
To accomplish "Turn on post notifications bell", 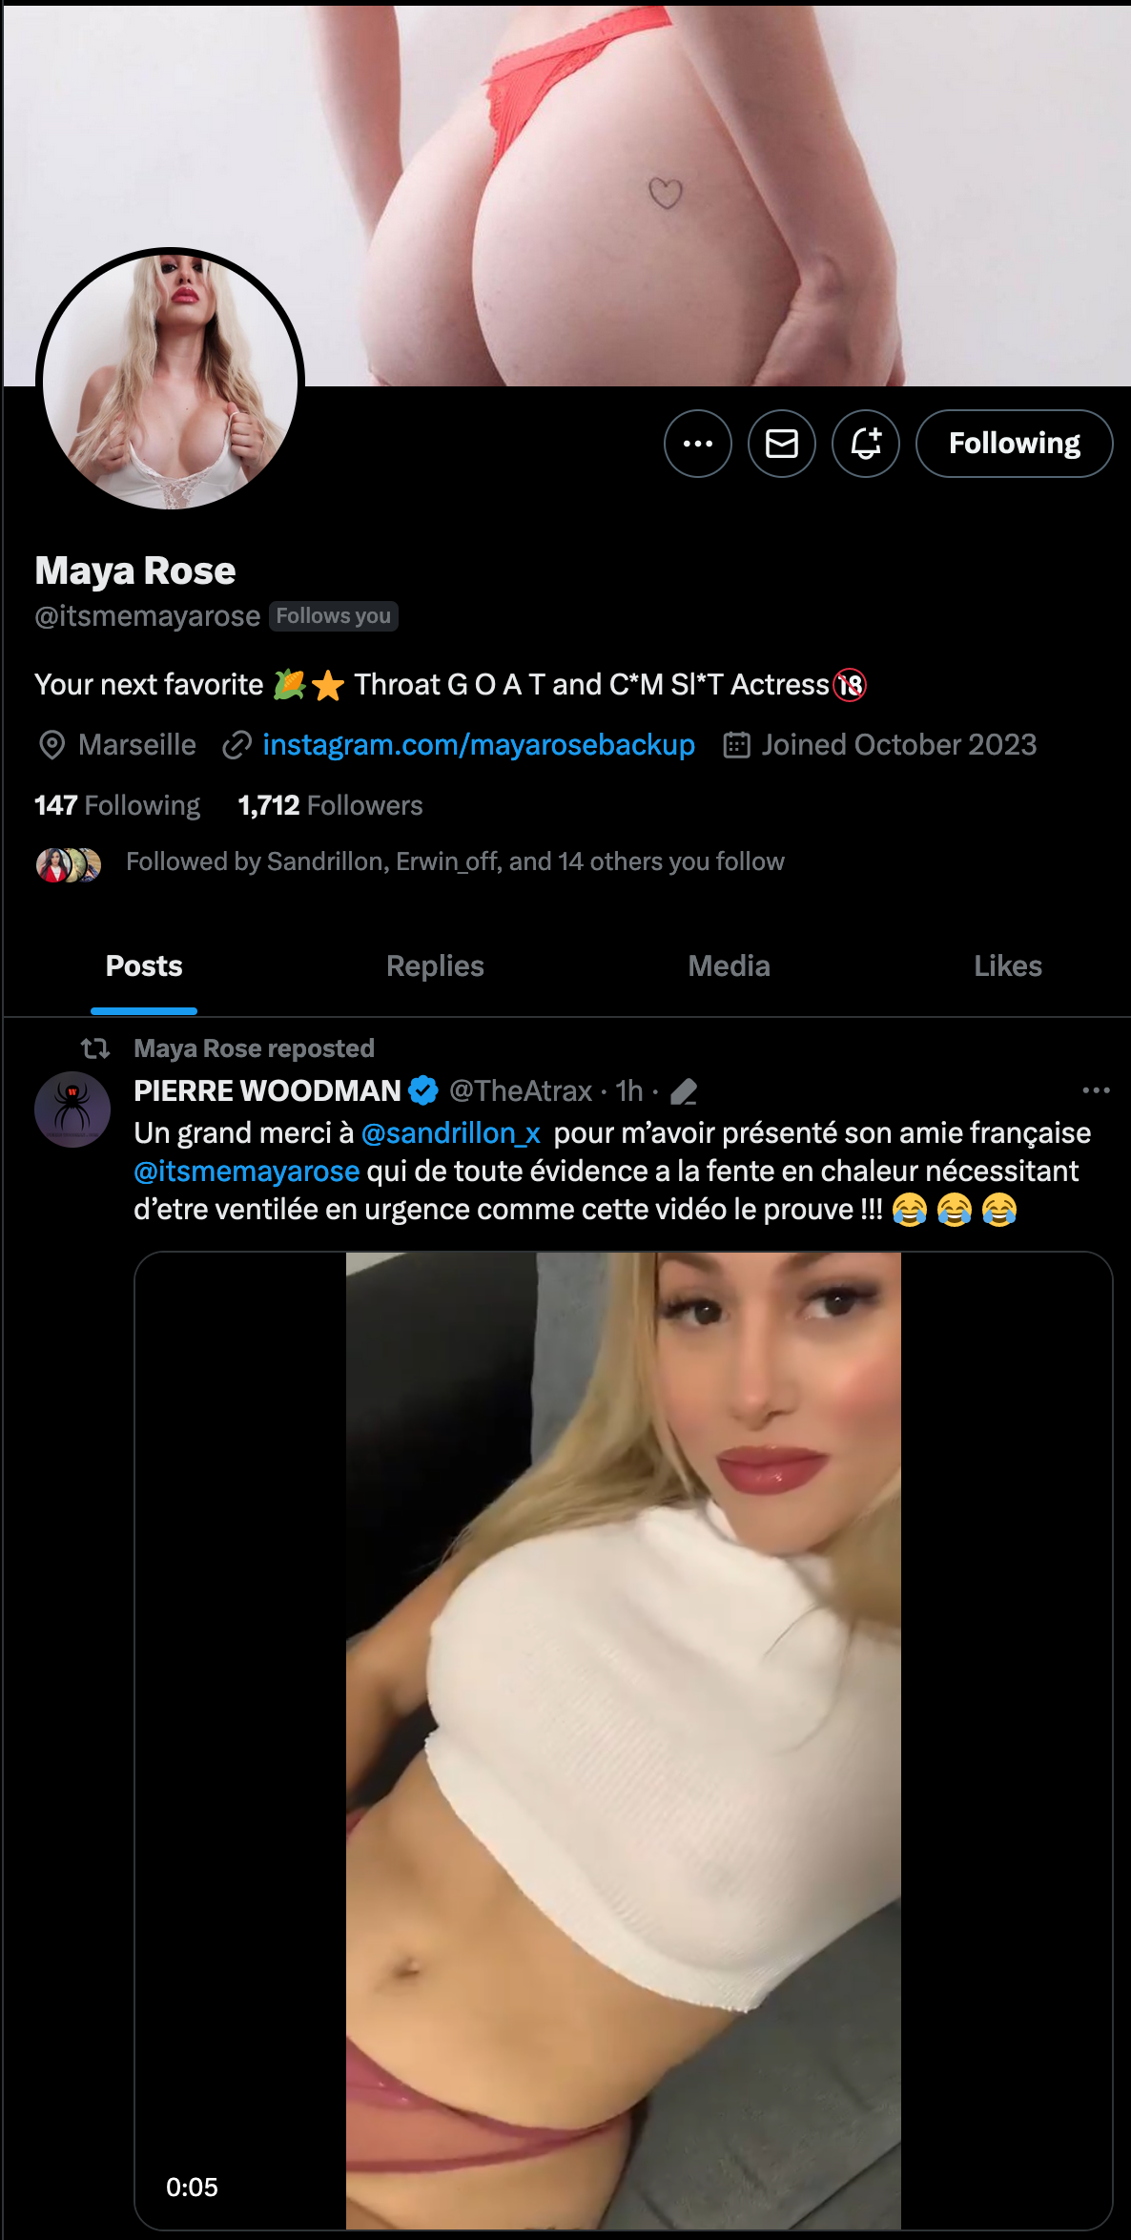I will [x=866, y=444].
